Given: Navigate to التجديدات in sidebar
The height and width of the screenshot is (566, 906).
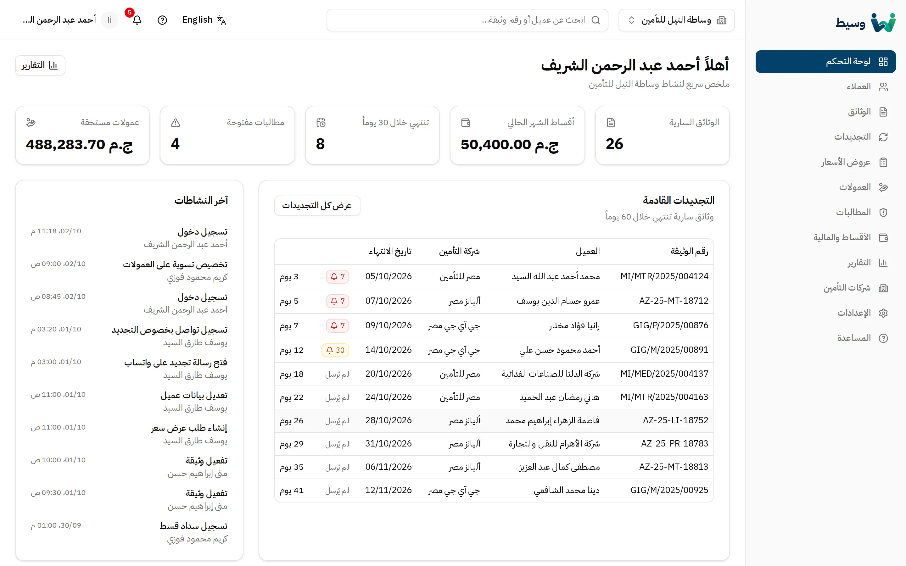Looking at the screenshot, I should tap(825, 137).
